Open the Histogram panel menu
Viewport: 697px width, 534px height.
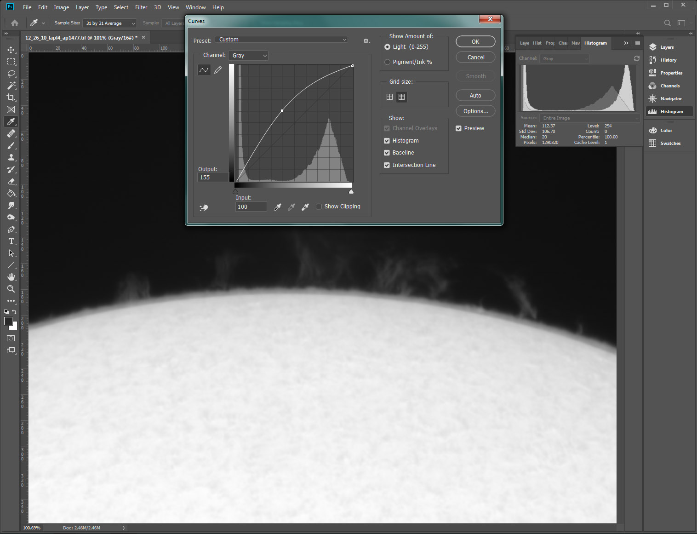pos(637,43)
